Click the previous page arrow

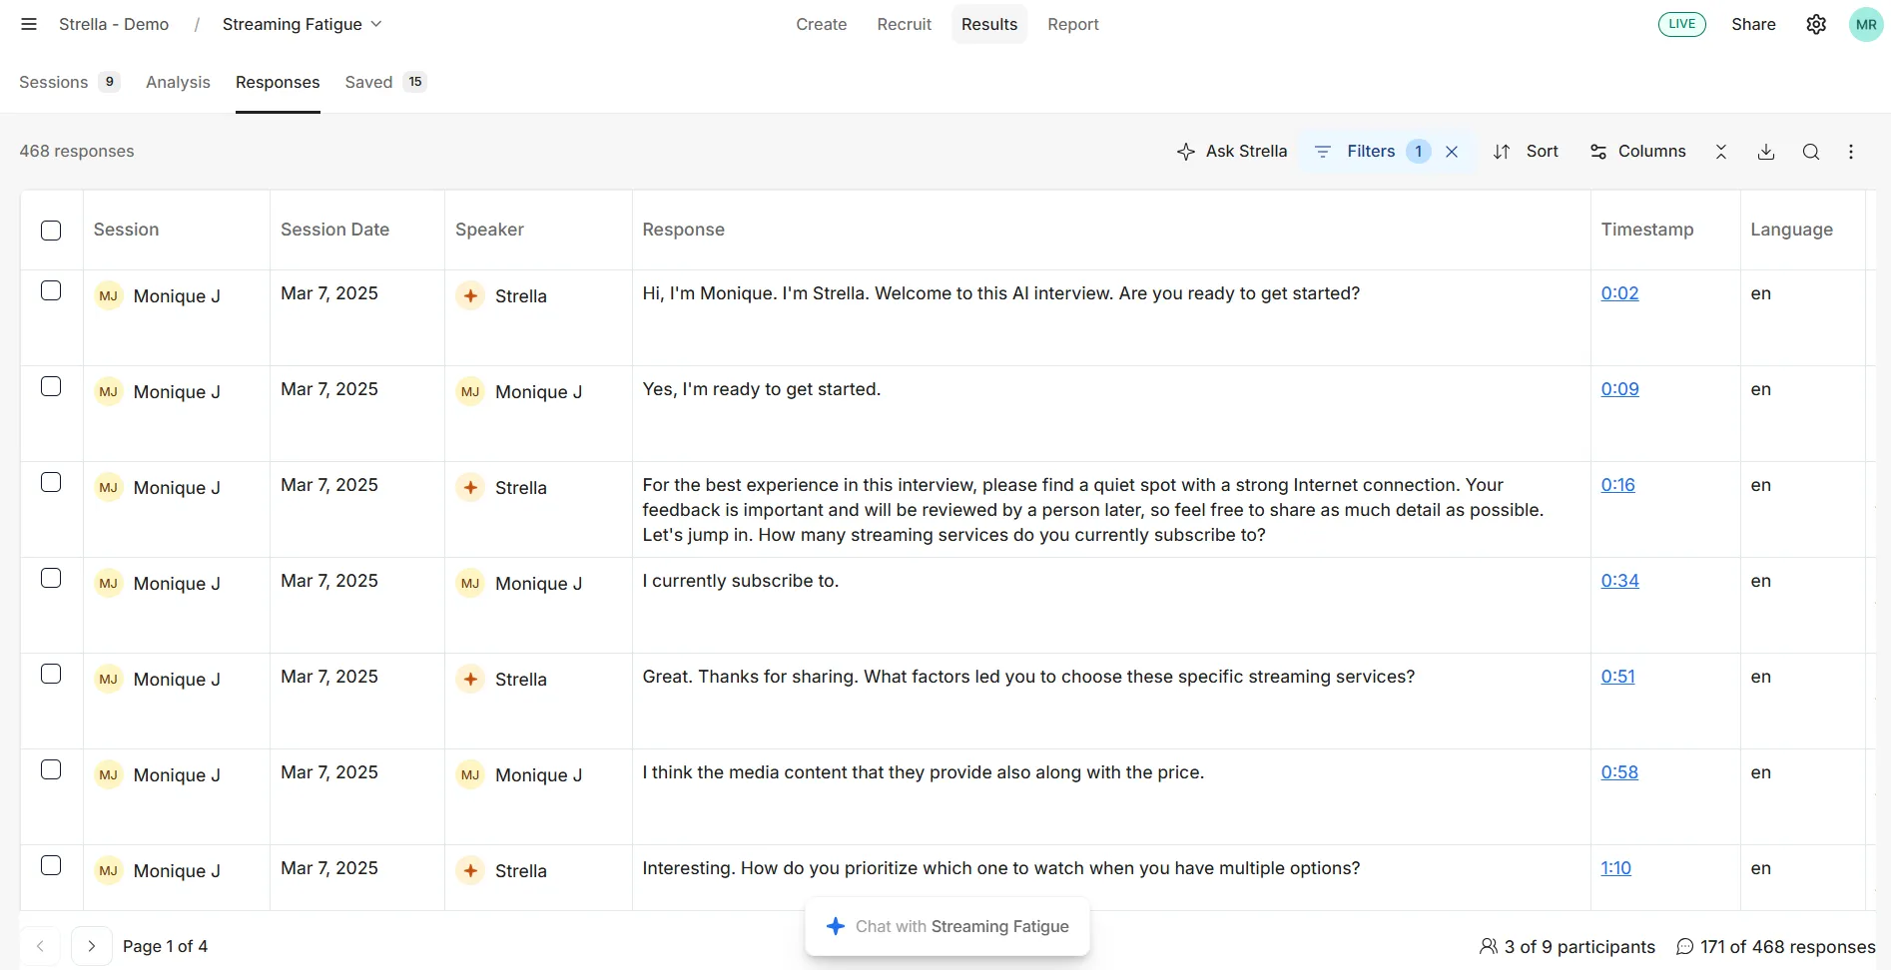[x=40, y=946]
